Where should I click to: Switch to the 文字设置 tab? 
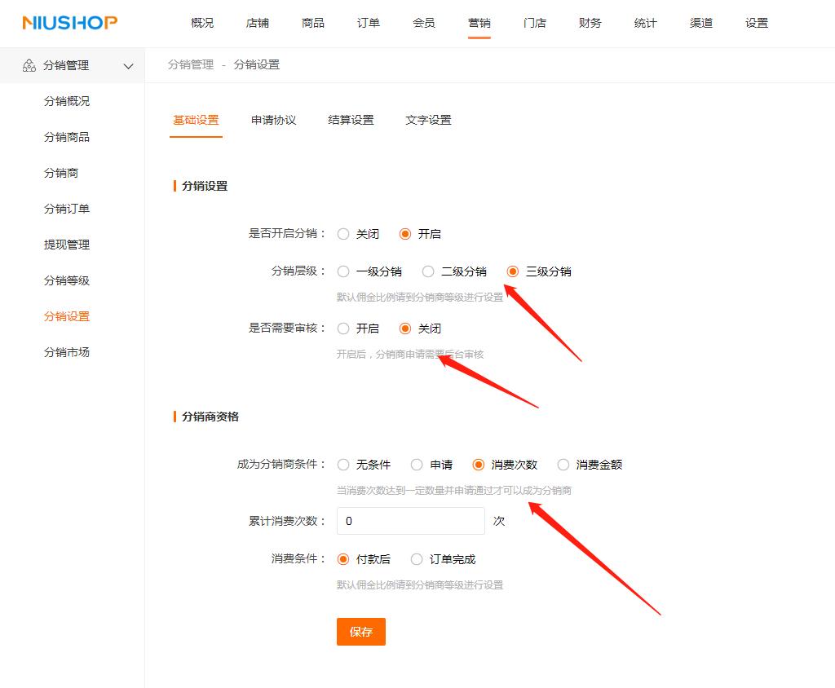click(x=427, y=119)
